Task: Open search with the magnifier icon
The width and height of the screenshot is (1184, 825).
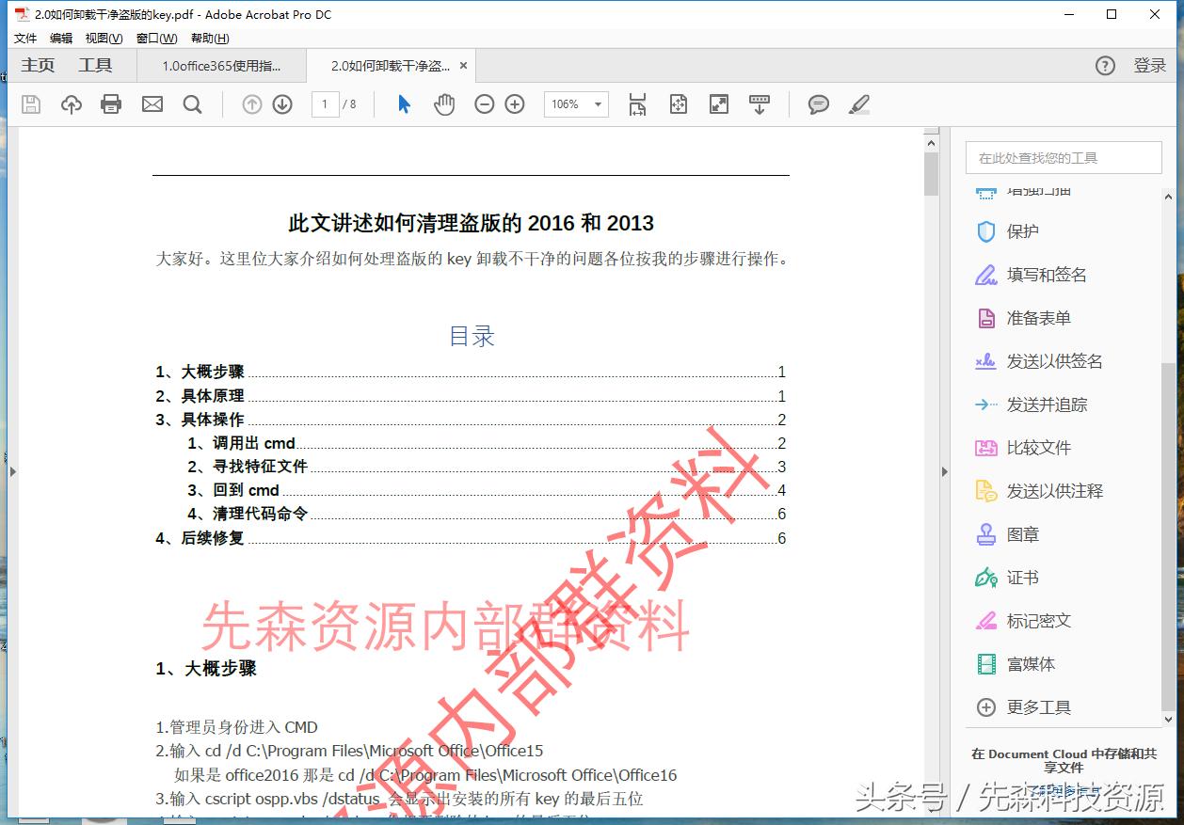Action: (192, 104)
